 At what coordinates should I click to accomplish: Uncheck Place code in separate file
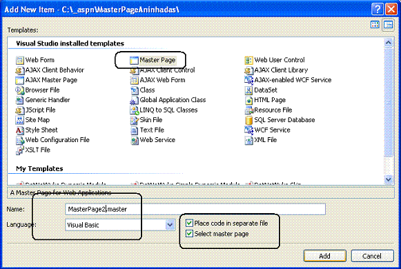click(x=189, y=223)
